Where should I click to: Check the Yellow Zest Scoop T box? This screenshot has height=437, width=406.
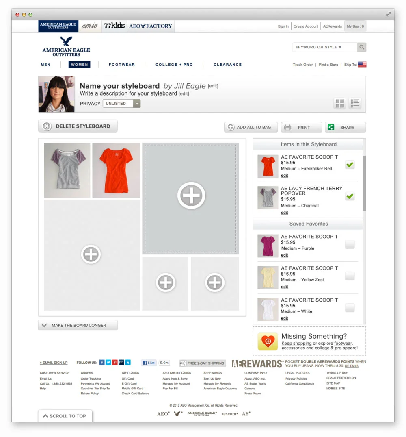(x=350, y=276)
